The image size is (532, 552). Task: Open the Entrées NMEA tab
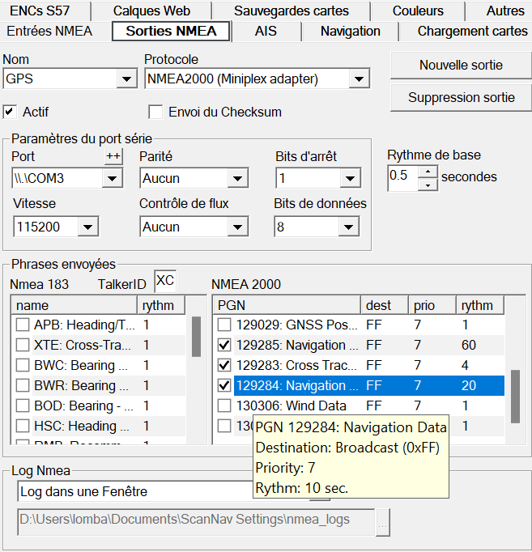click(49, 32)
